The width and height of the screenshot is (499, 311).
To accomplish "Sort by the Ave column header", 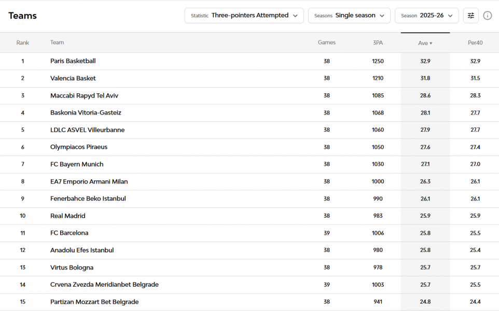I will 425,43.
